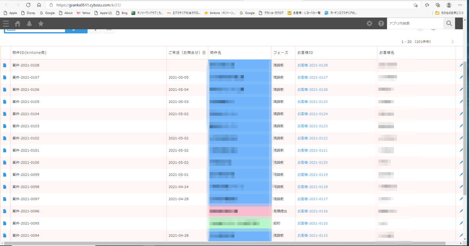Click the フェーズ column header
The image size is (469, 246).
coord(281,53)
